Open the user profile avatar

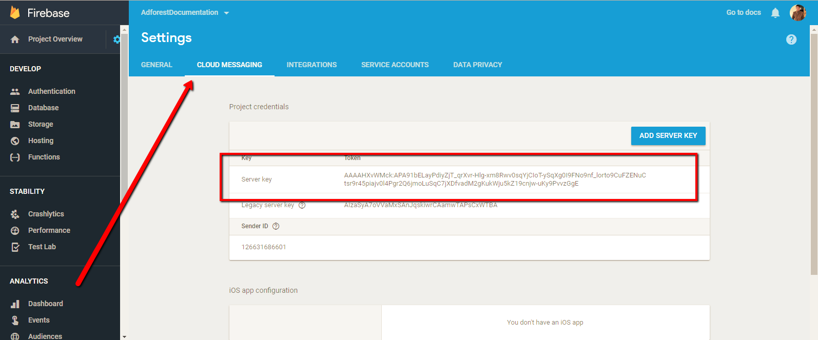pos(798,13)
